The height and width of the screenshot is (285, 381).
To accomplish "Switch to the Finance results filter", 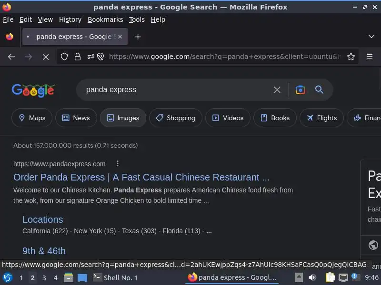I will [364, 118].
